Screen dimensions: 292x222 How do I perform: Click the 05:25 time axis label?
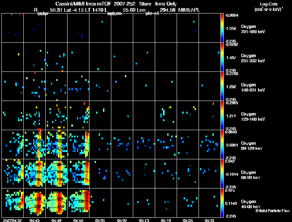(x=188, y=220)
